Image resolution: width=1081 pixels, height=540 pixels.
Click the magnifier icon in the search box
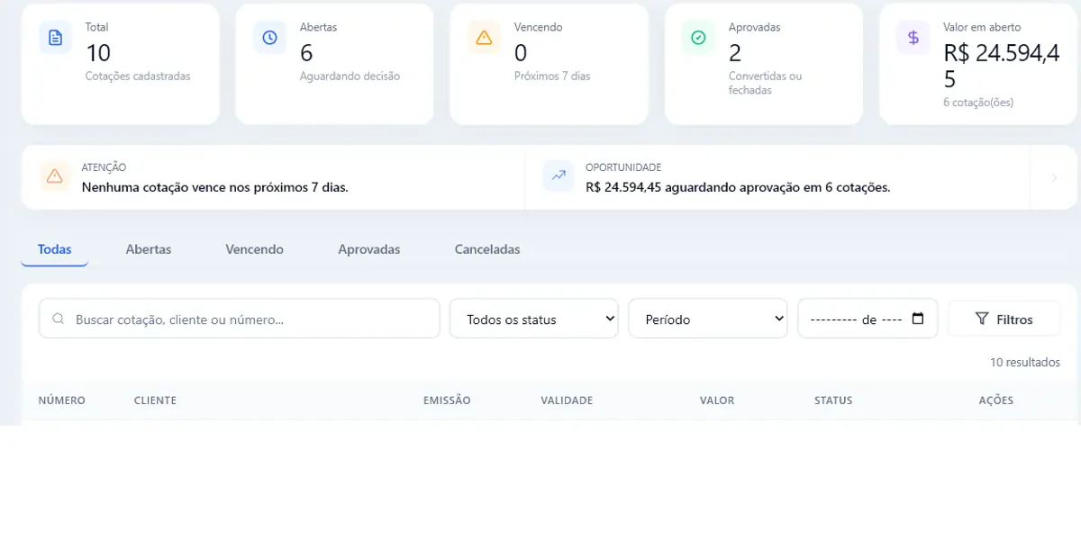[59, 319]
